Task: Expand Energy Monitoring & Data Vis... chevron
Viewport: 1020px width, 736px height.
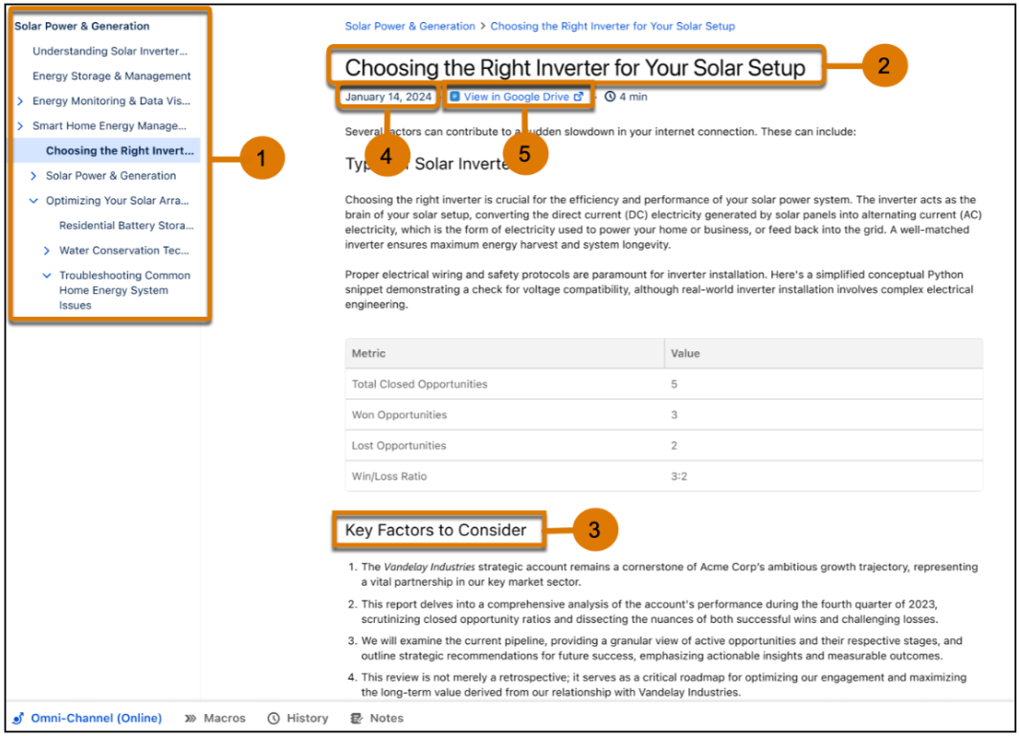Action: tap(20, 100)
